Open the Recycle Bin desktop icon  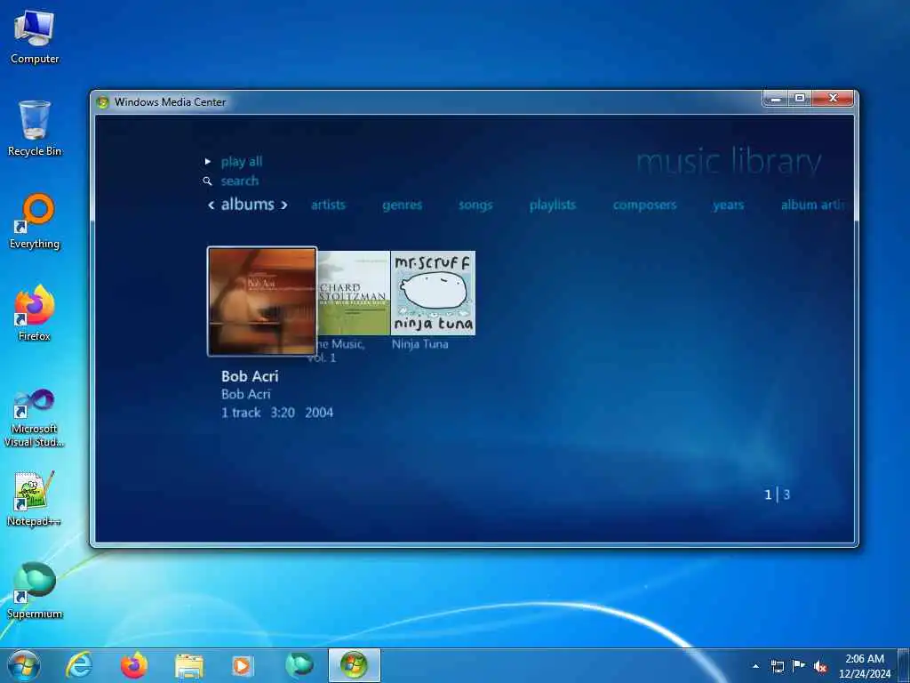tap(35, 128)
